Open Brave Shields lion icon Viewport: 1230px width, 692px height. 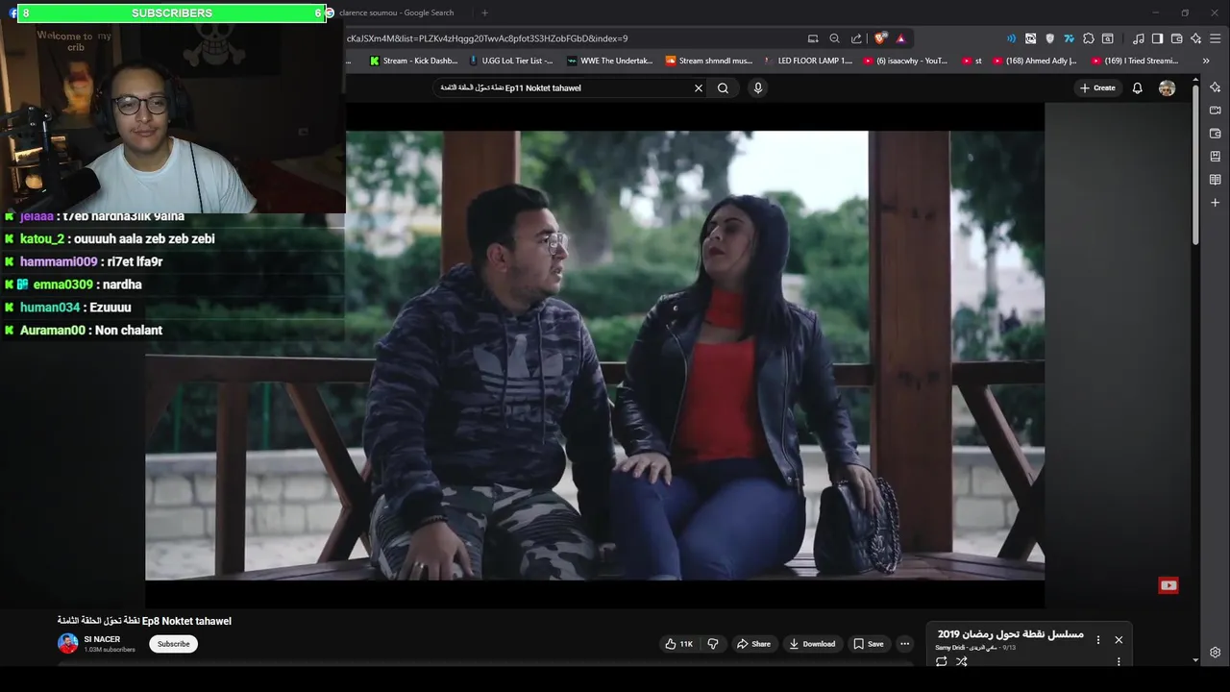point(879,38)
